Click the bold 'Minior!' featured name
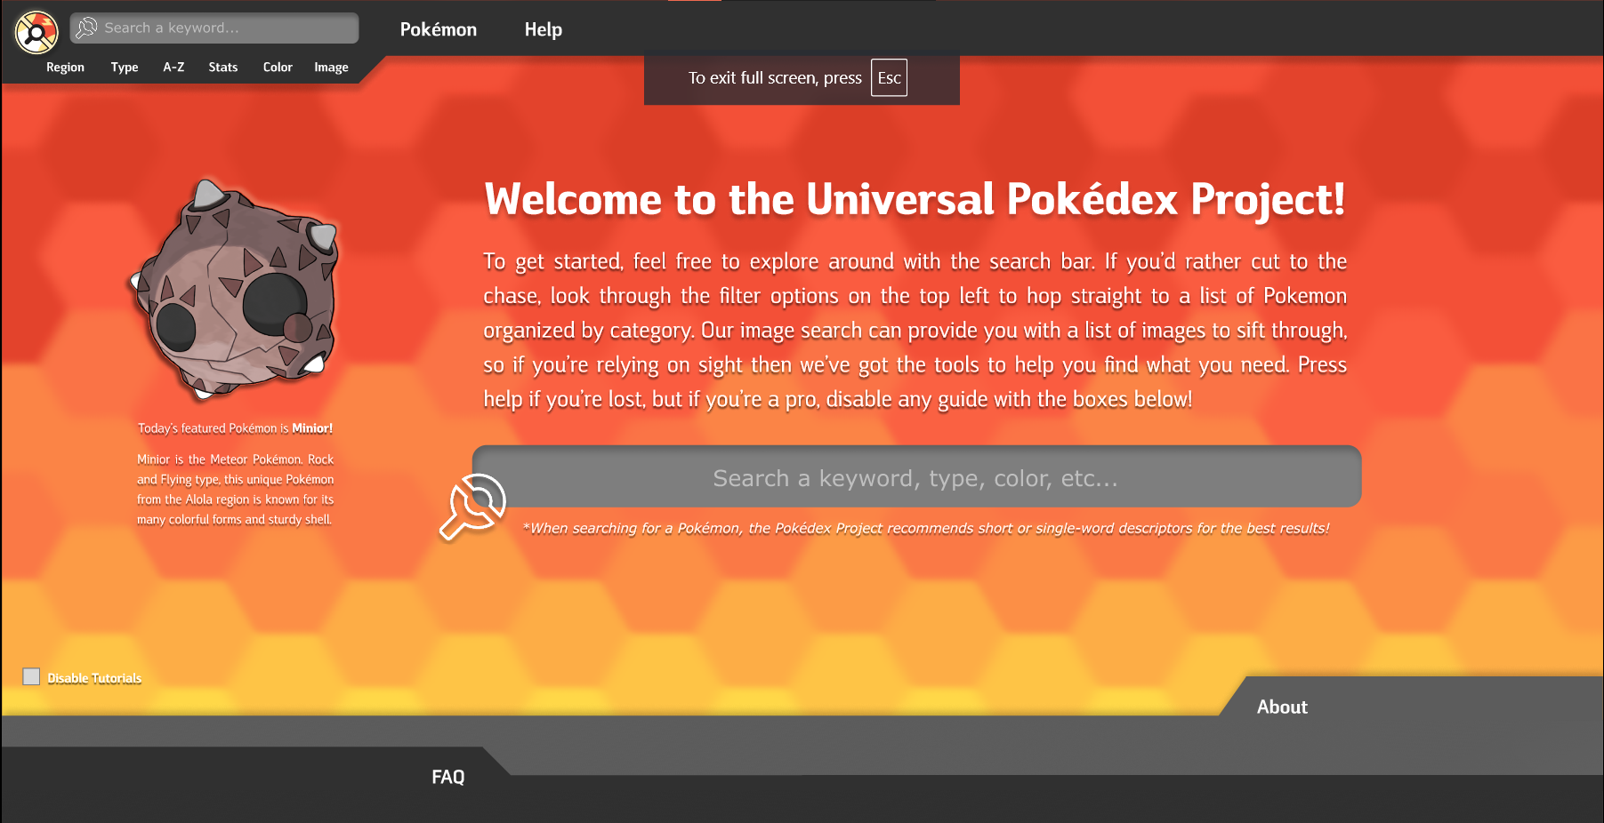The image size is (1604, 823). point(312,428)
